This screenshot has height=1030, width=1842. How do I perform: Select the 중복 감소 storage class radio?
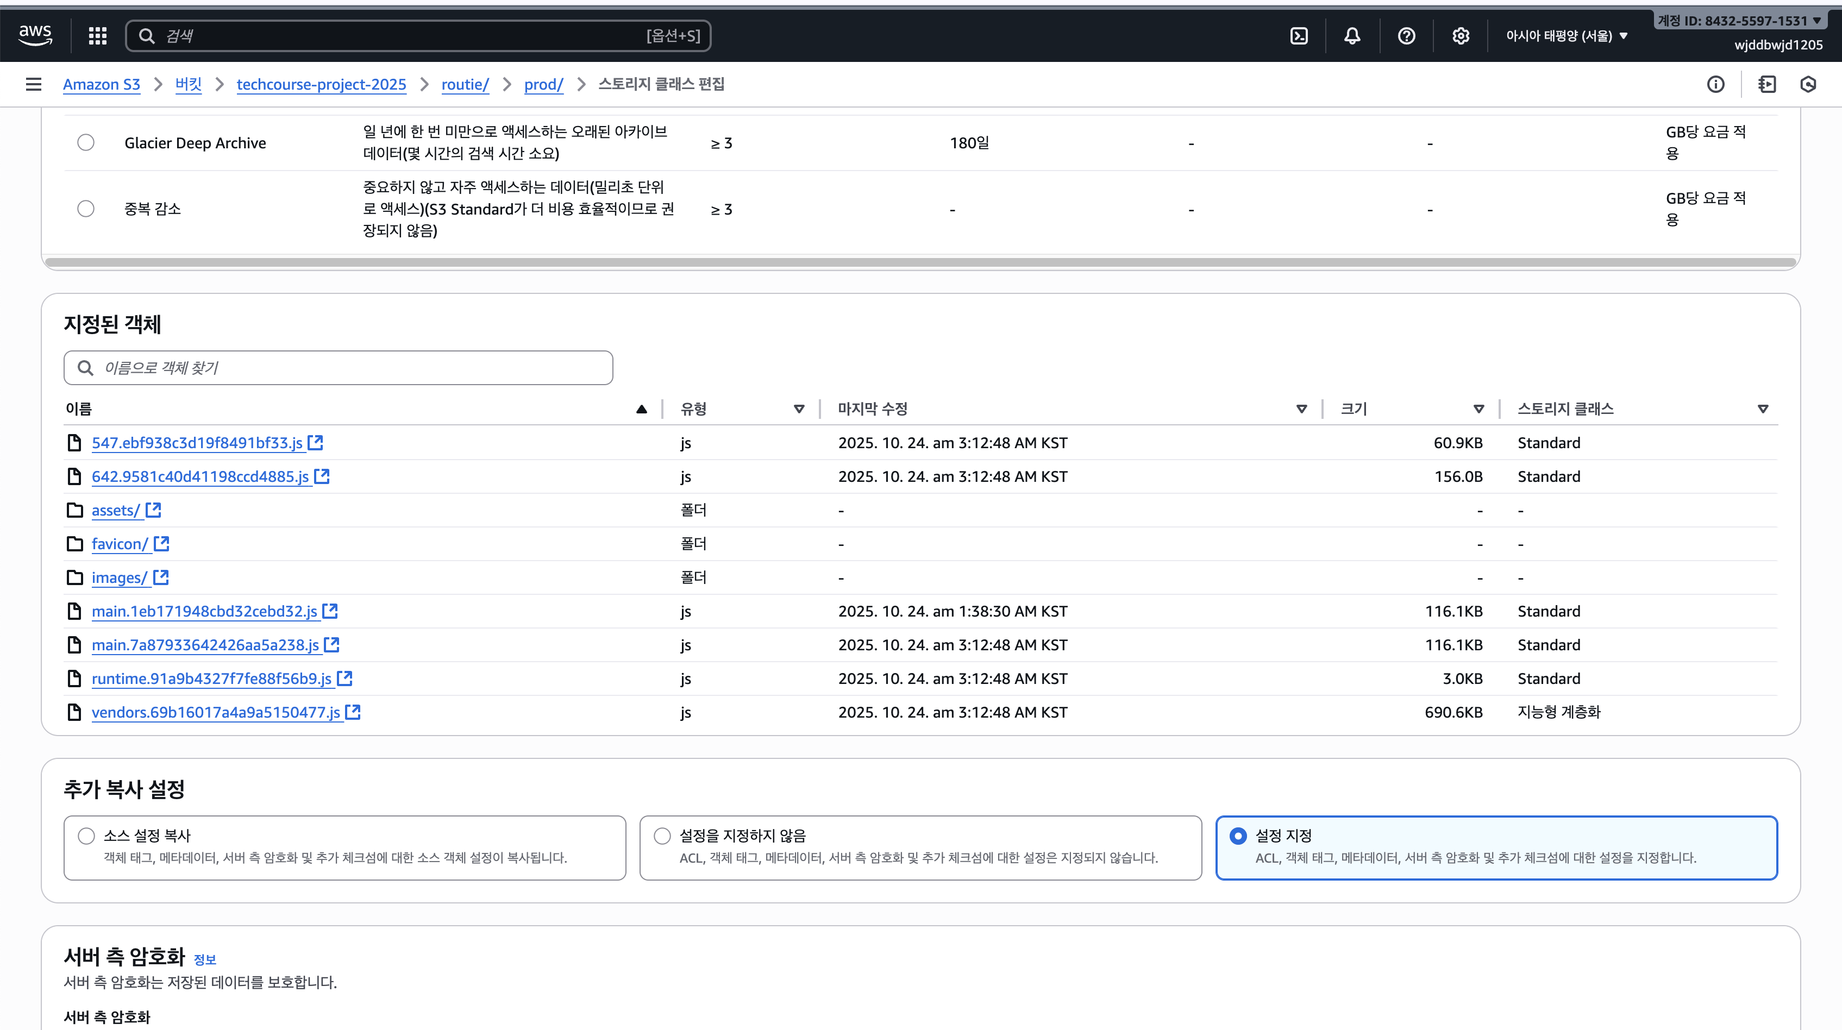point(86,209)
